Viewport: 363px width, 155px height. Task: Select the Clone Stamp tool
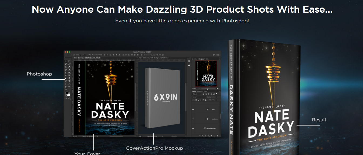coord(66,73)
